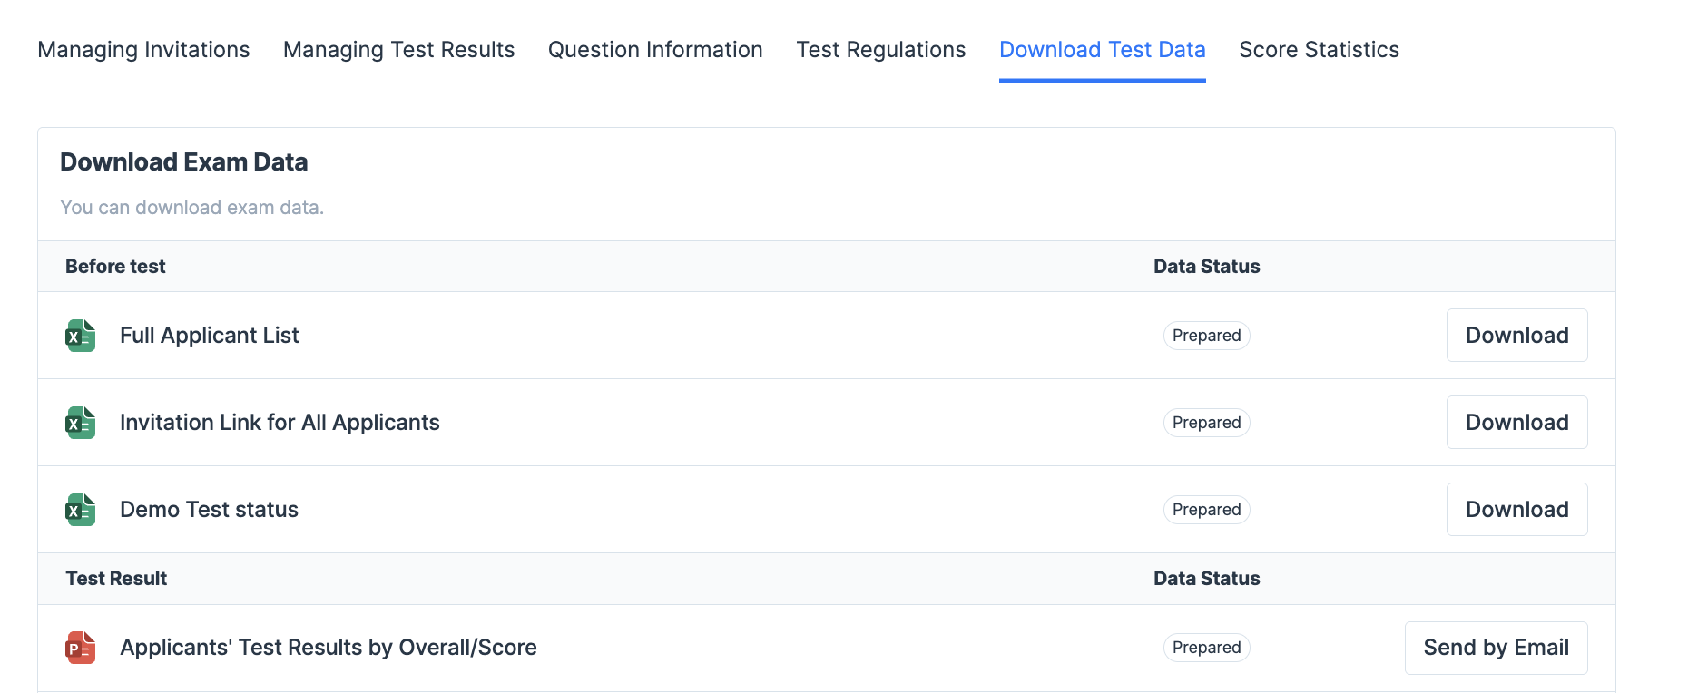Image resolution: width=1688 pixels, height=693 pixels.
Task: Click Prepared badge for Invitation Link row
Action: click(1206, 423)
